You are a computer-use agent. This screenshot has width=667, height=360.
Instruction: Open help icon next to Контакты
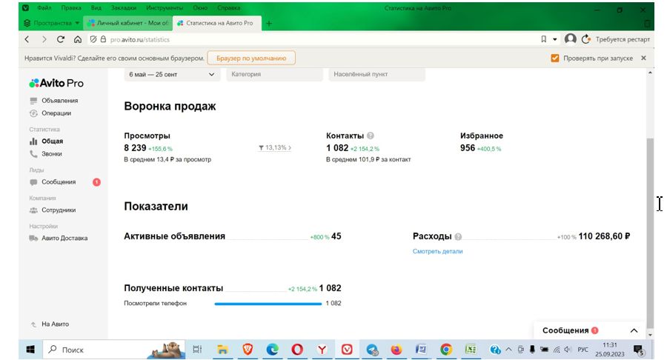point(370,136)
